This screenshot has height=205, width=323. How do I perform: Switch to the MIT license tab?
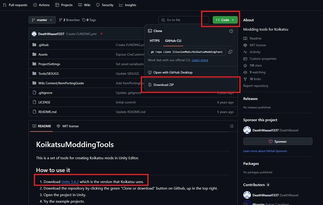coord(68,126)
